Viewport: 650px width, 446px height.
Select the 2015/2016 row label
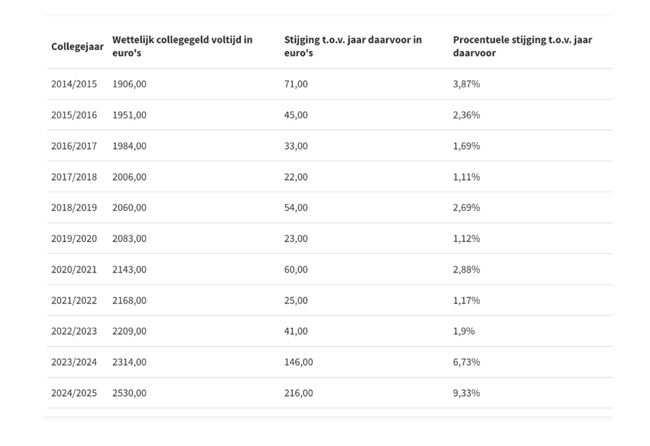pos(74,115)
